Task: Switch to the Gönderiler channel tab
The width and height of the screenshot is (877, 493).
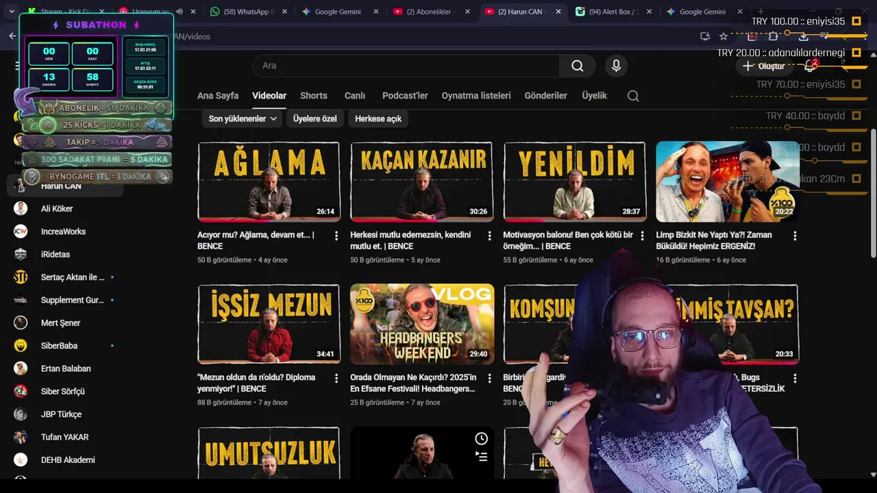Action: (546, 96)
